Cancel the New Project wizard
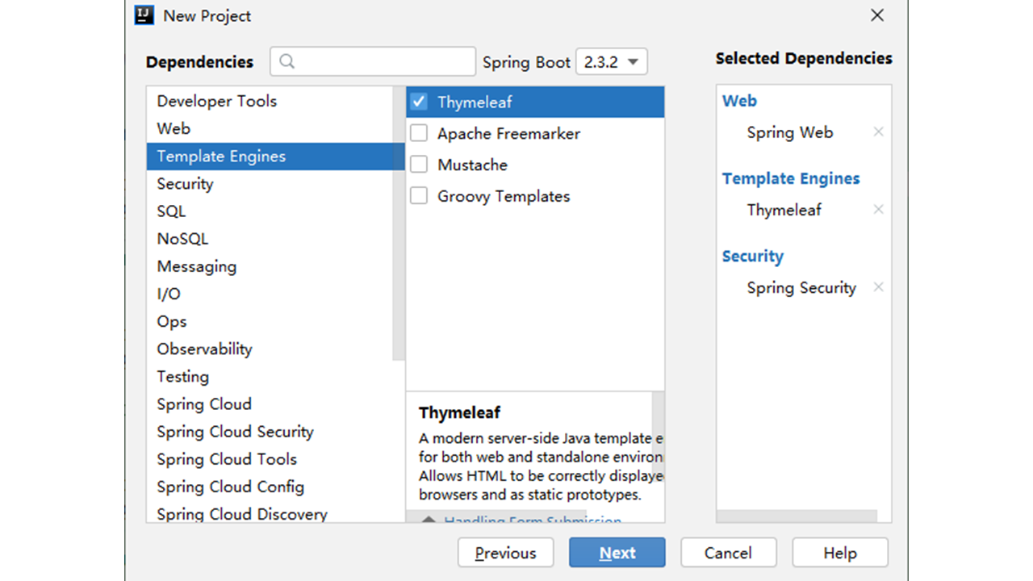This screenshot has width=1033, height=581. coord(728,553)
